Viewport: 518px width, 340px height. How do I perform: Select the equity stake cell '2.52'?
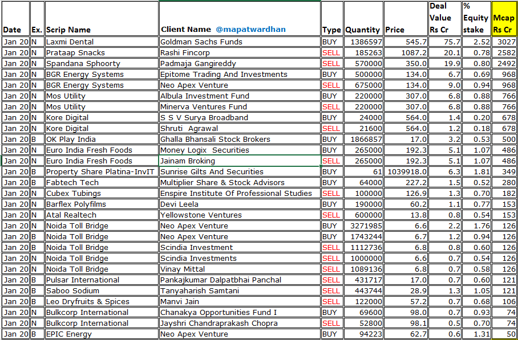[476, 42]
